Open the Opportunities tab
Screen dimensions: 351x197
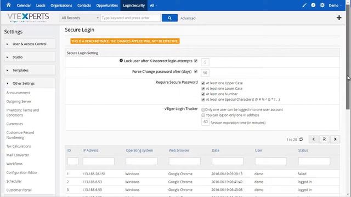click(x=107, y=5)
